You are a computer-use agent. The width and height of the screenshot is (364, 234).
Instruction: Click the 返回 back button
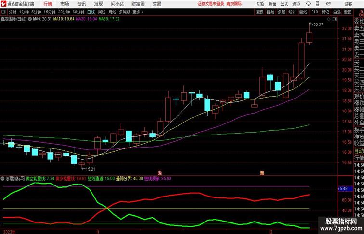pos(348,12)
